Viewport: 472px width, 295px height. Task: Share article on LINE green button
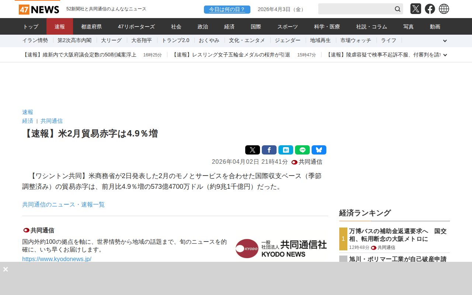point(302,150)
